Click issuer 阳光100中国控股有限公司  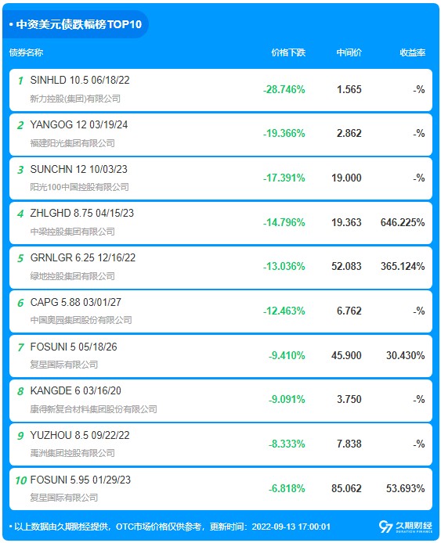tap(79, 187)
